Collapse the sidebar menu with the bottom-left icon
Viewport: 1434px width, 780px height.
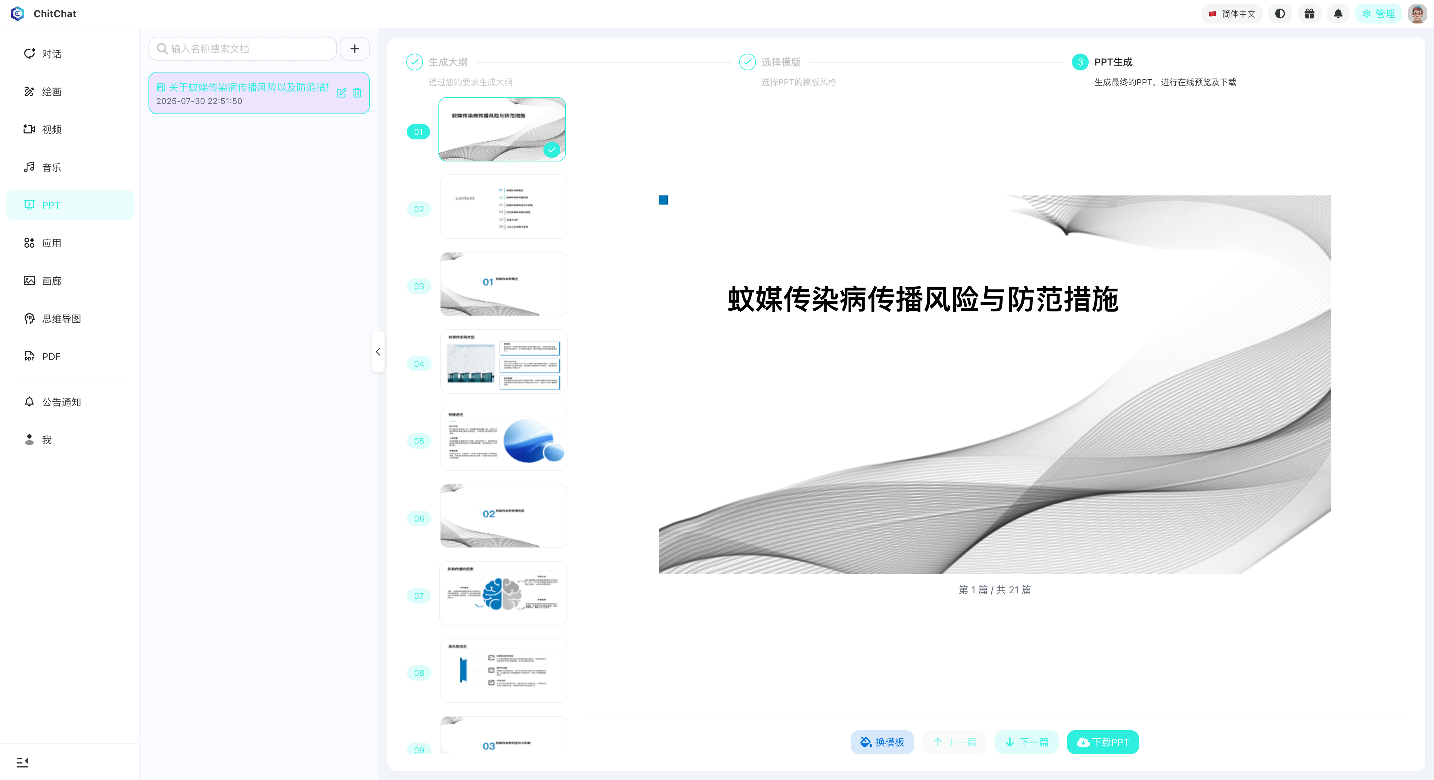(22, 762)
